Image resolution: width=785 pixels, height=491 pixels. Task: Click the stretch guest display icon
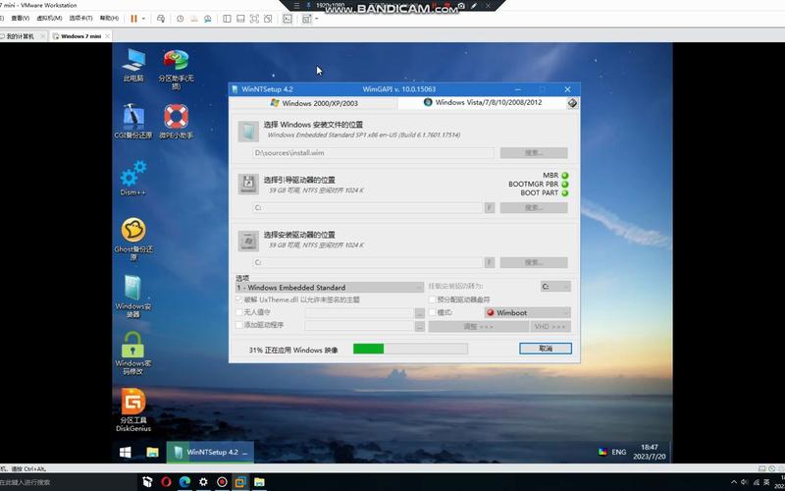(306, 19)
